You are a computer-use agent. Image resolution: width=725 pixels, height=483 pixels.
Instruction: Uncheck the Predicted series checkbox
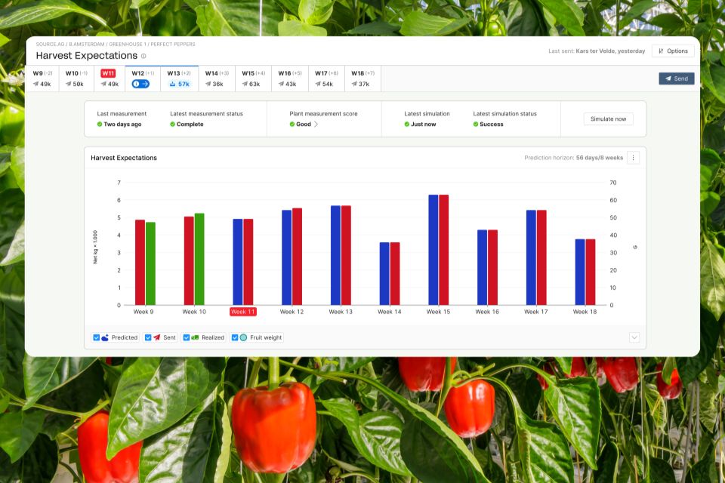[96, 337]
